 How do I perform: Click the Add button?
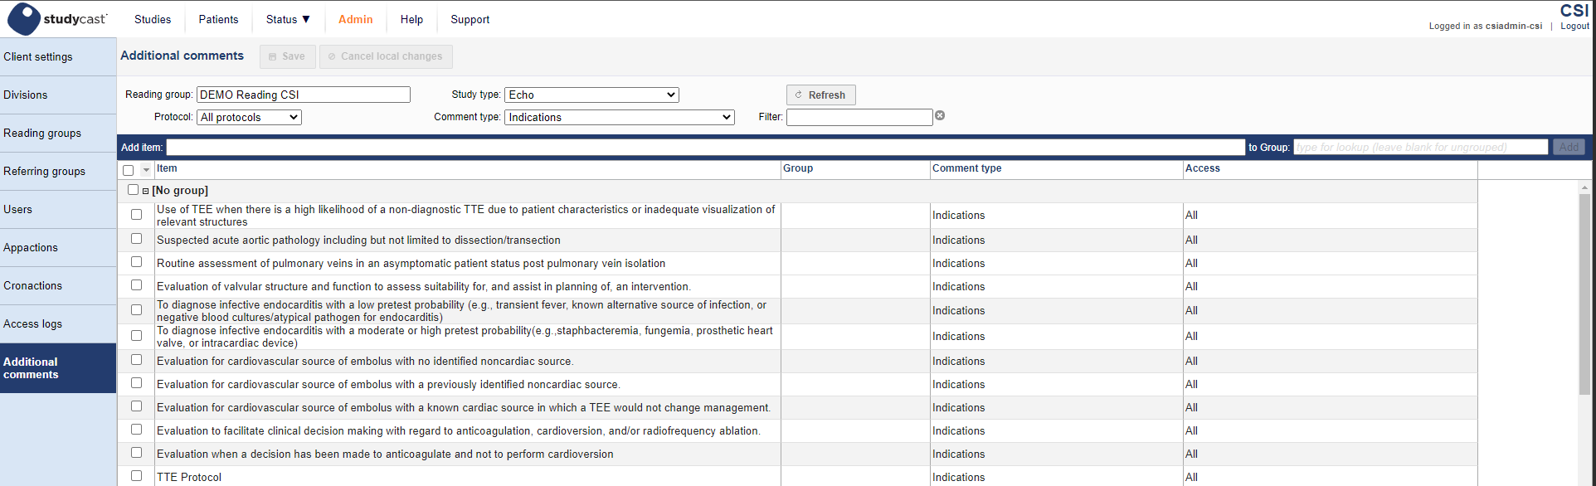point(1569,147)
